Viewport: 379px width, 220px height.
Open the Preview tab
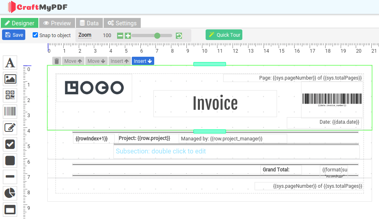[x=57, y=23]
